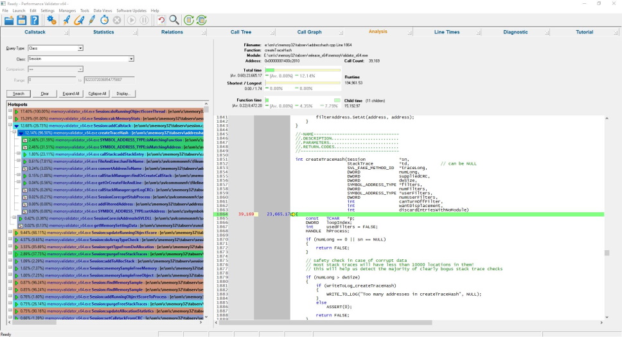Viewport: 622px width, 337px height.
Task: Click the stopwatch toolbar icon
Action: click(x=104, y=20)
